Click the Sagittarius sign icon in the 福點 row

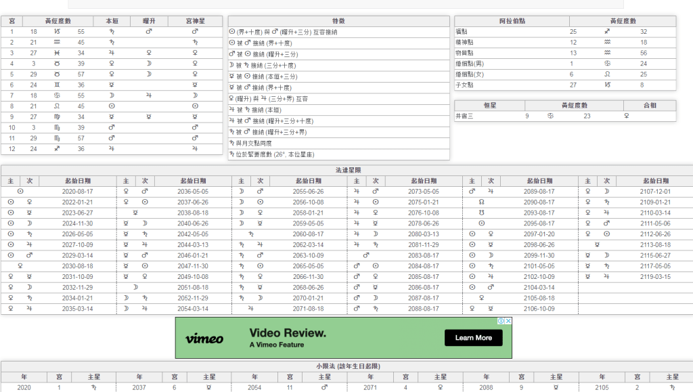click(x=606, y=32)
